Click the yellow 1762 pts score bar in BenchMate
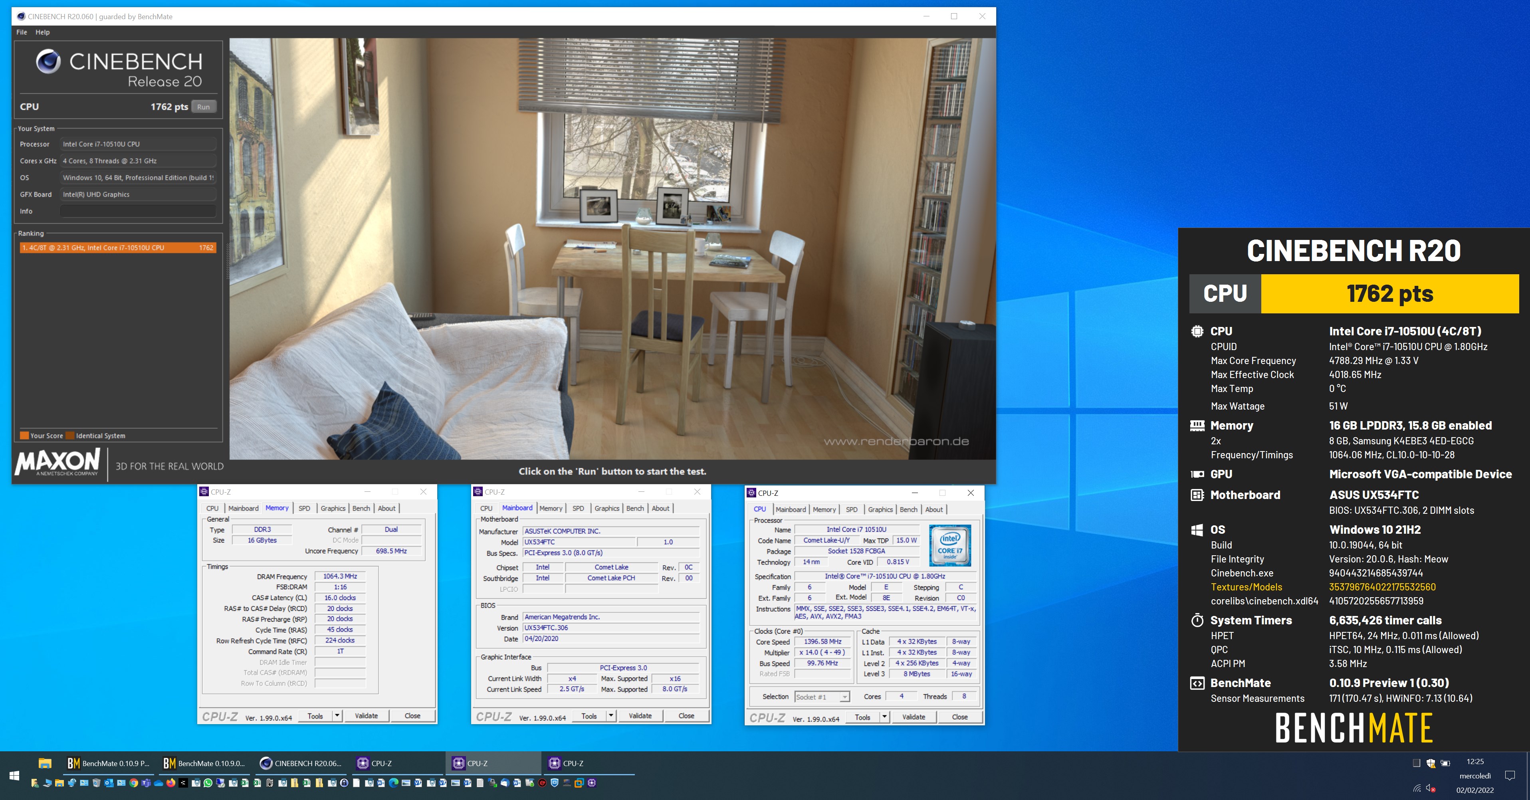1530x800 pixels. click(1390, 294)
